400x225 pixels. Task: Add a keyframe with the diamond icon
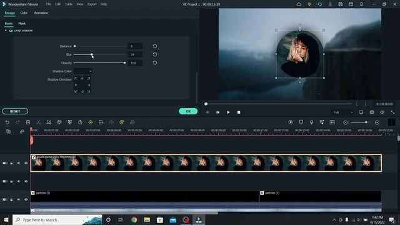point(91,122)
